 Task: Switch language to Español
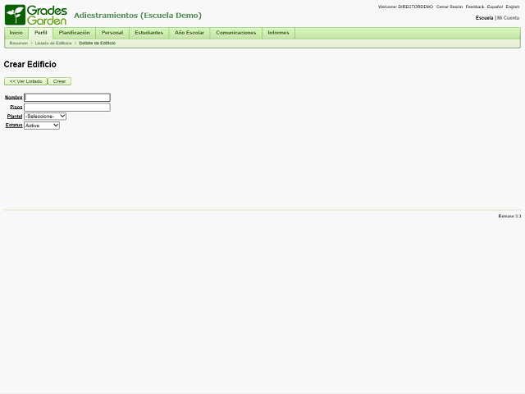point(495,7)
